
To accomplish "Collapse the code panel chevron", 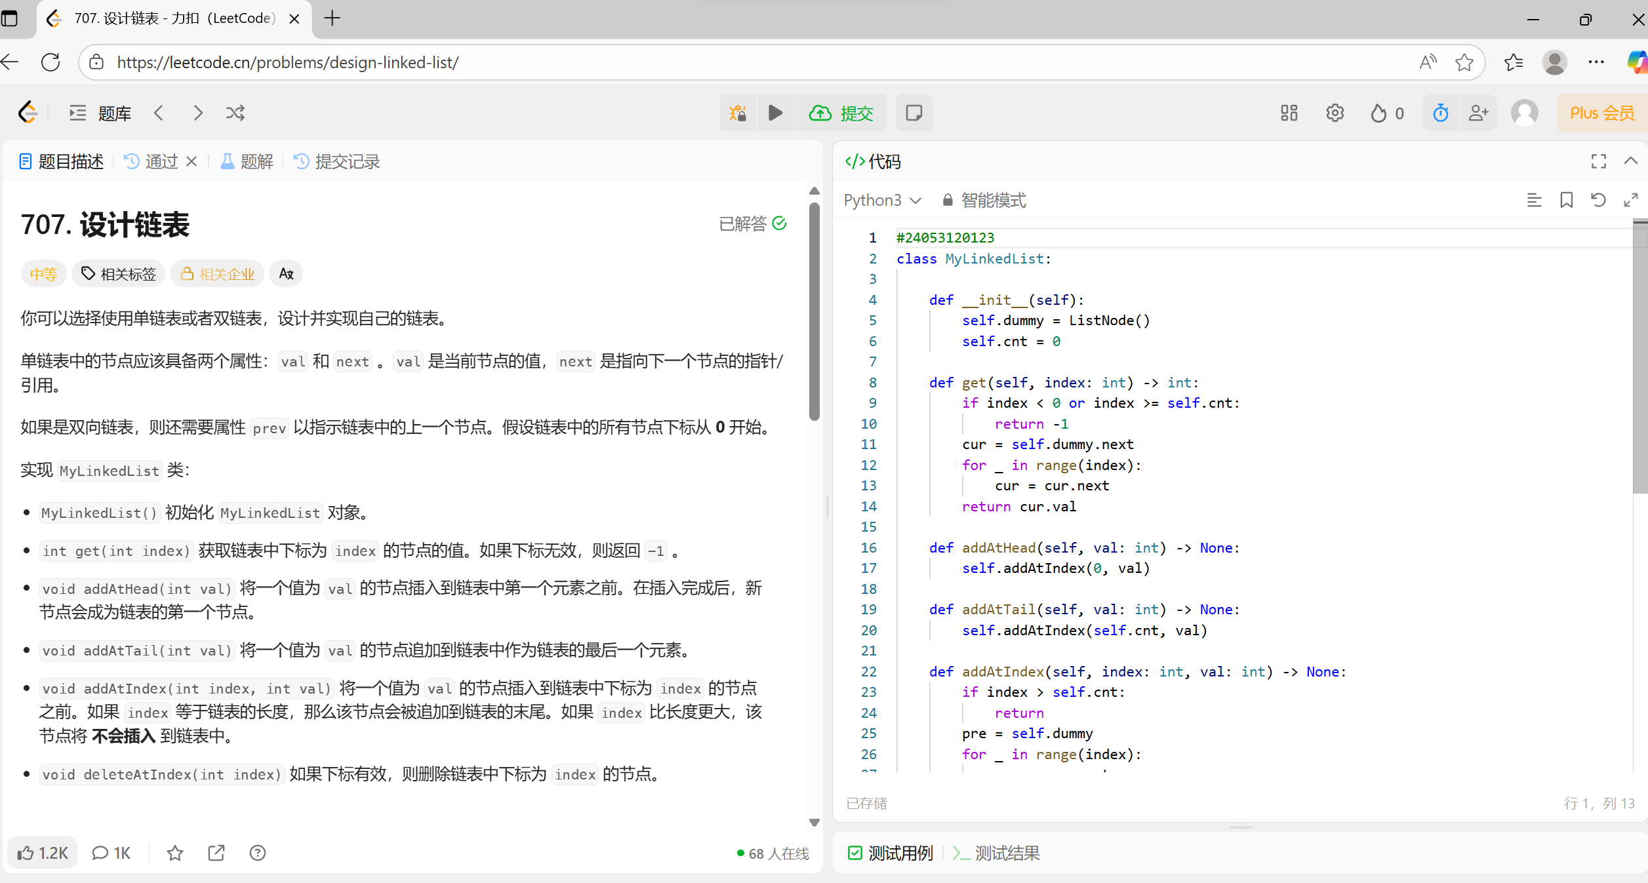I will [1630, 161].
